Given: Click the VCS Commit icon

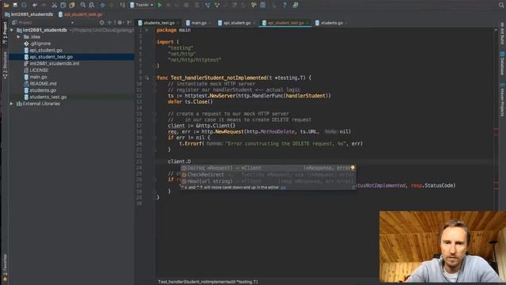Looking at the screenshot, I should 217,6.
